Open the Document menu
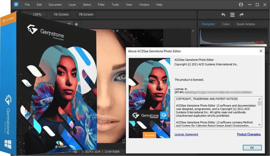Image resolution: width=270 pixels, height=156 pixels. click(55, 5)
